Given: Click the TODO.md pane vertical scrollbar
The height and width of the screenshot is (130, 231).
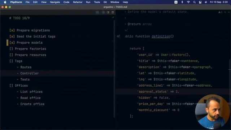Looking at the screenshot, I should click(x=114, y=69).
